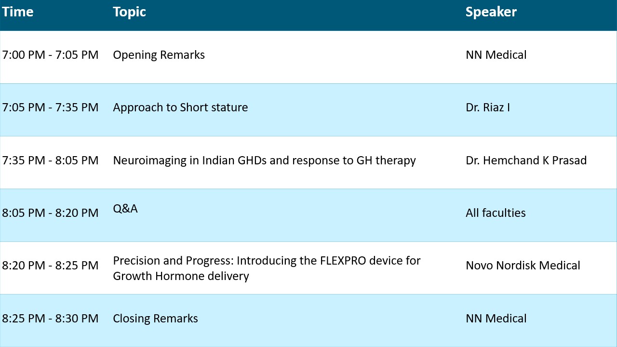Select the Speaker column header
617x347 pixels.
coord(491,12)
